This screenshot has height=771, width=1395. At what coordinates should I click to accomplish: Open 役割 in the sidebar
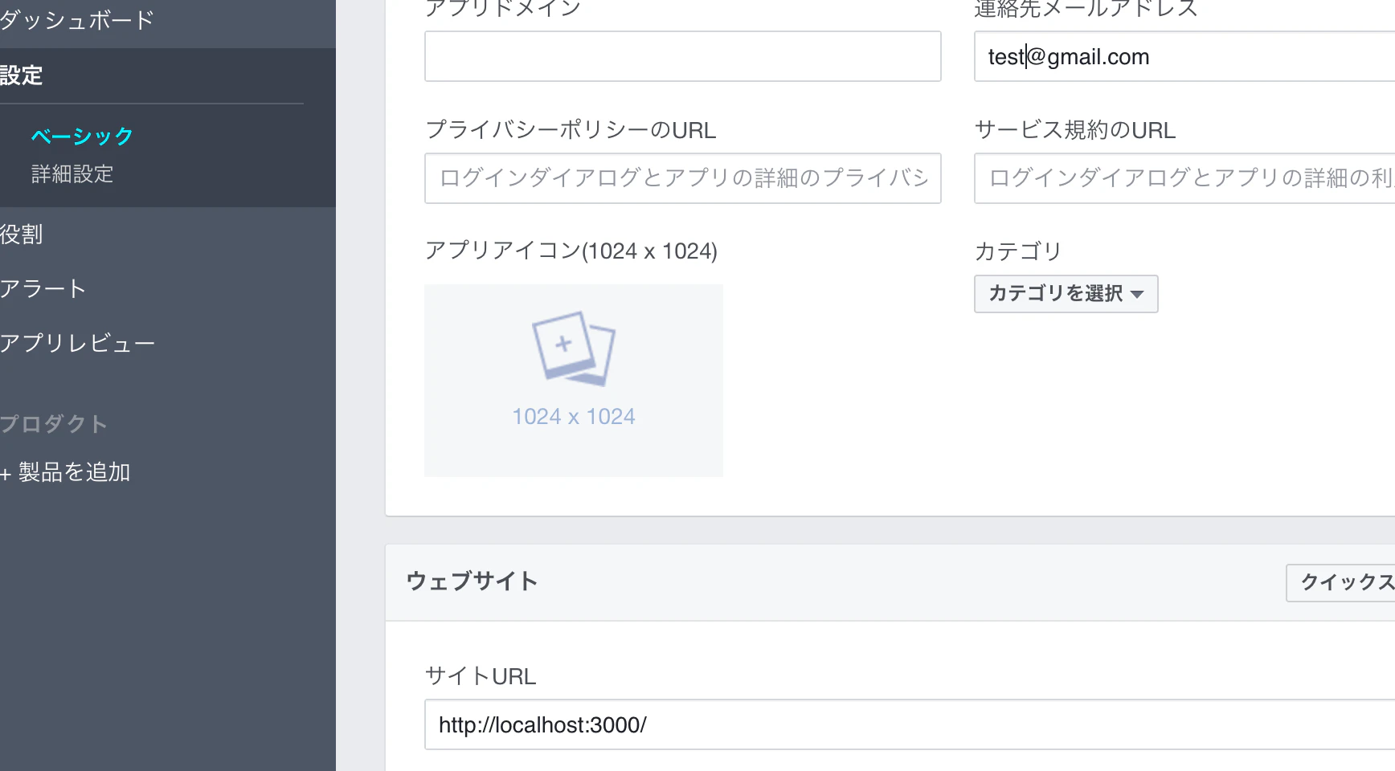coord(22,234)
